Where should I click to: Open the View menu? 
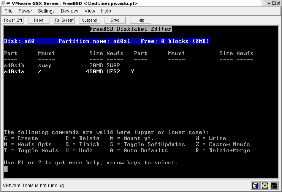[x=90, y=11]
